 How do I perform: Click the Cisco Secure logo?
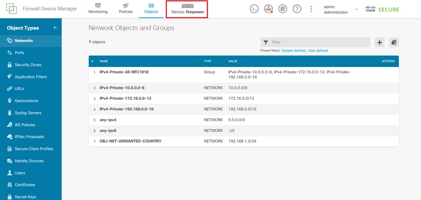[382, 9]
